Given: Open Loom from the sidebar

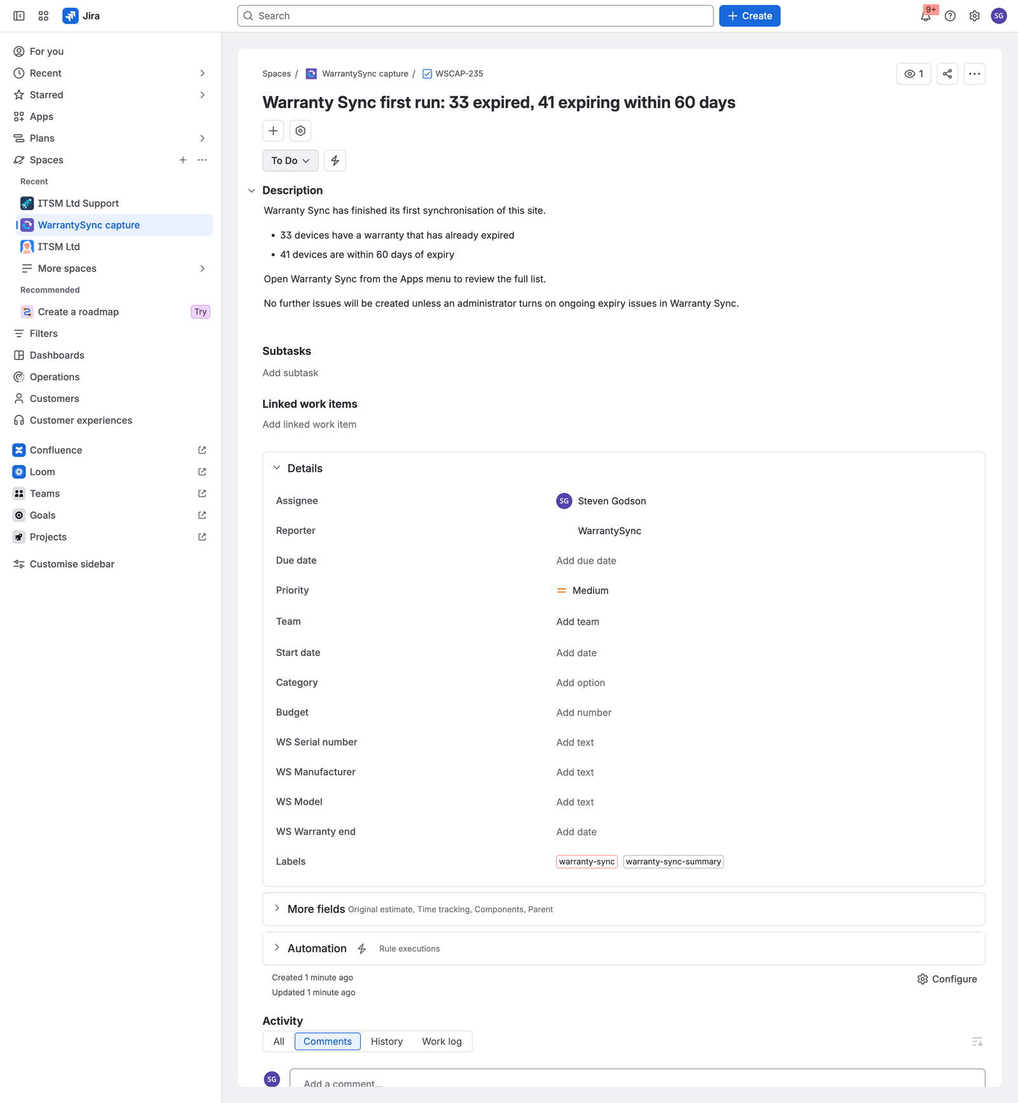Looking at the screenshot, I should click(x=42, y=471).
